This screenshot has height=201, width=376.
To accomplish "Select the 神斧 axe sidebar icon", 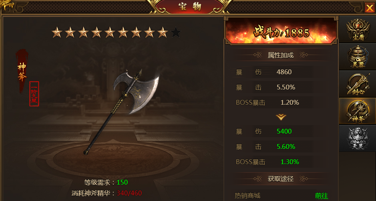I will [357, 111].
